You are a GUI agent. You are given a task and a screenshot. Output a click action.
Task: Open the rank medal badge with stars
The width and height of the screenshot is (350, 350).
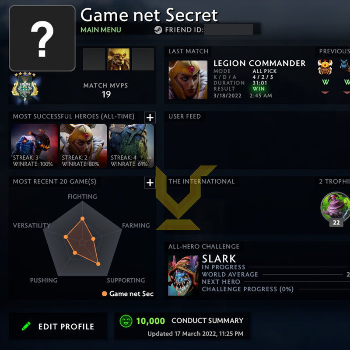[x=25, y=88]
